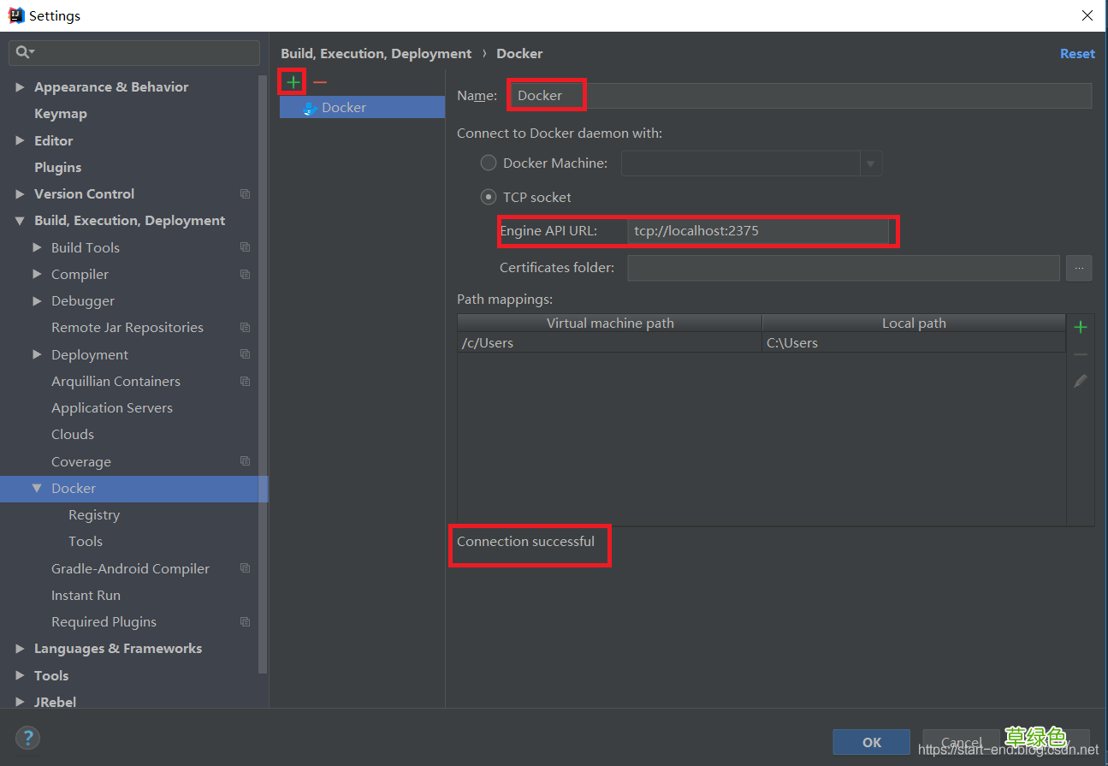The height and width of the screenshot is (766, 1108).
Task: Click the project-level icon beside Required Plugins
Action: click(246, 622)
